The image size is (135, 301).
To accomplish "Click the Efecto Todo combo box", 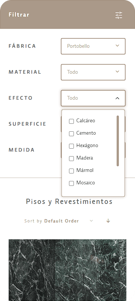I will [93, 98].
